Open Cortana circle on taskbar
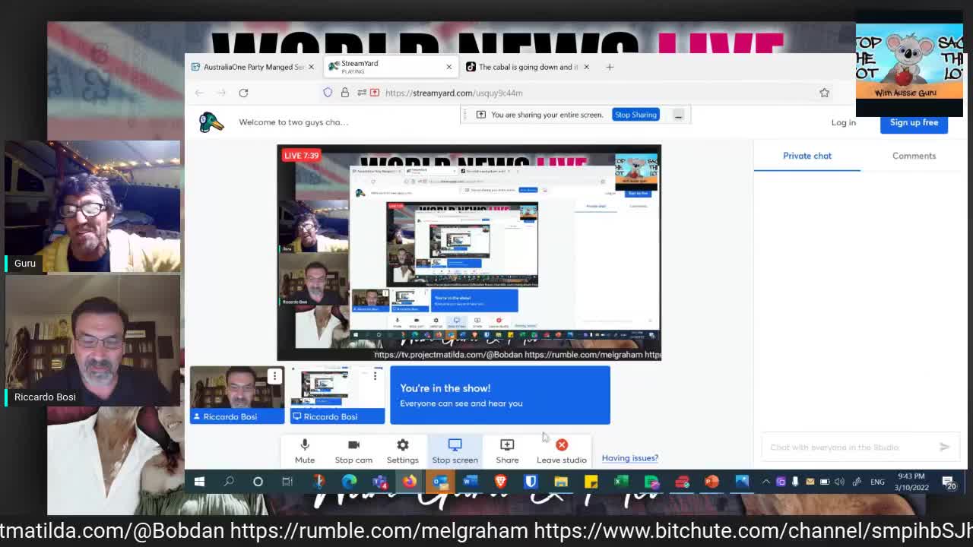The height and width of the screenshot is (547, 973). tap(258, 482)
